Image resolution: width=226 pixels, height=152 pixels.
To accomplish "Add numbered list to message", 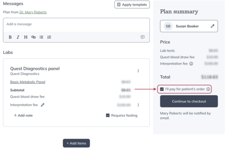I will pyautogui.click(x=49, y=37).
